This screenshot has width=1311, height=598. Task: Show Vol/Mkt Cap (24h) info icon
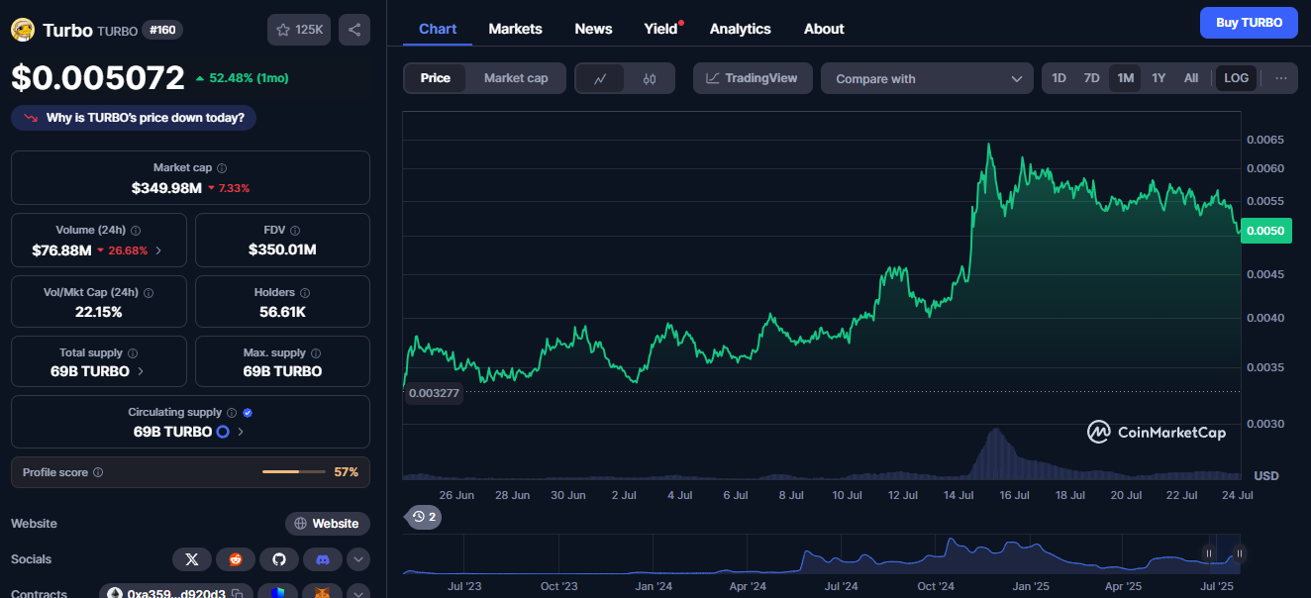tap(149, 293)
